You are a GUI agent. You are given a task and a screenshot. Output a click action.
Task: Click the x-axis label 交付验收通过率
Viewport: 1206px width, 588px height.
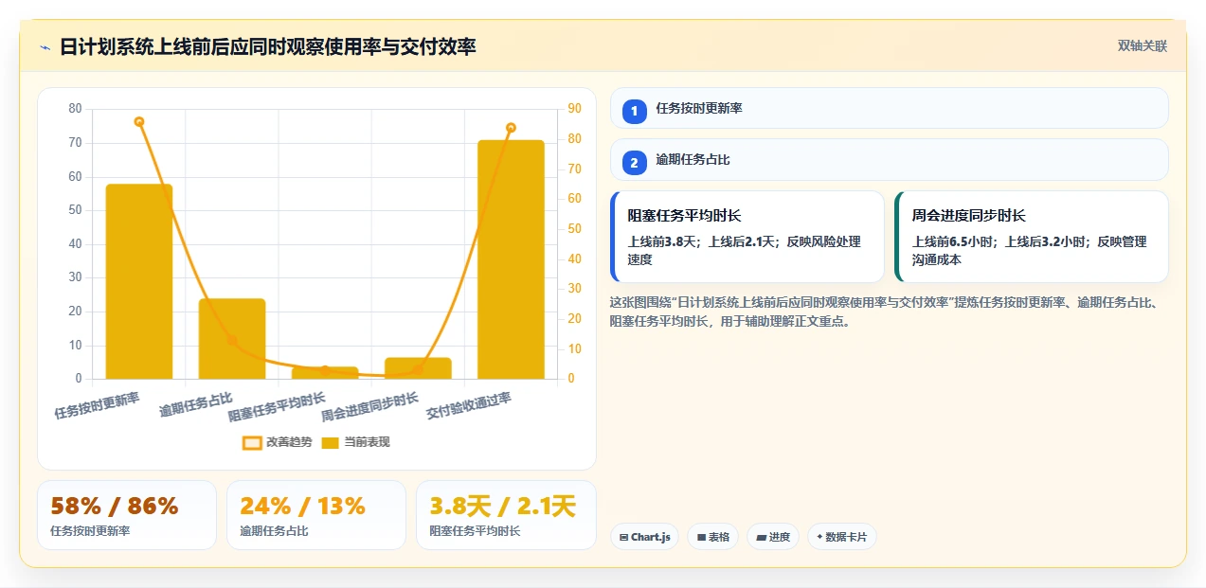point(469,405)
